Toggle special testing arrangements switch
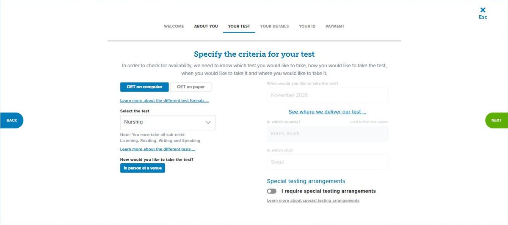This screenshot has height=225, width=508. (271, 191)
